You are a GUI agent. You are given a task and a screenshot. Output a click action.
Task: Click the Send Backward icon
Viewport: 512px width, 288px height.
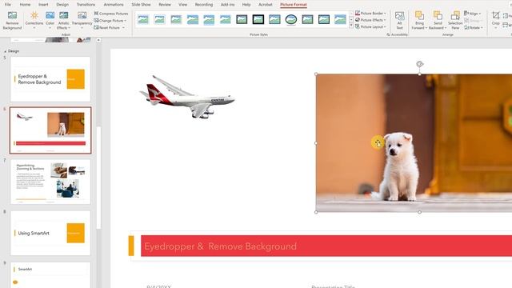tap(438, 15)
